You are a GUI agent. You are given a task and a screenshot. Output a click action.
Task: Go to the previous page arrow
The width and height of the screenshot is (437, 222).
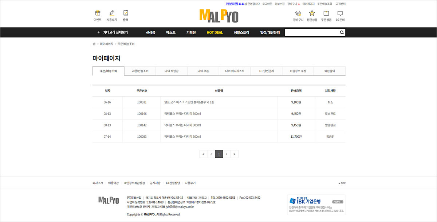click(x=211, y=154)
